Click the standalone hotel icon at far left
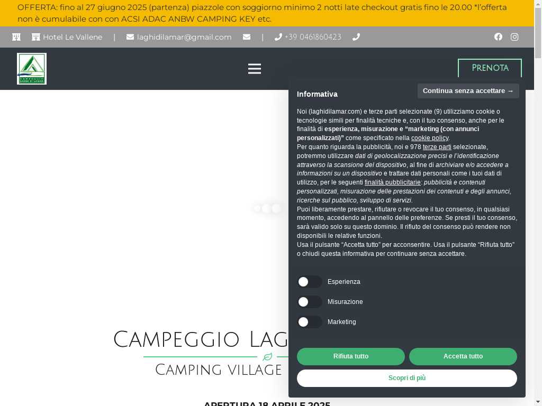 [16, 37]
